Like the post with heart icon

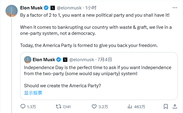click(x=94, y=107)
